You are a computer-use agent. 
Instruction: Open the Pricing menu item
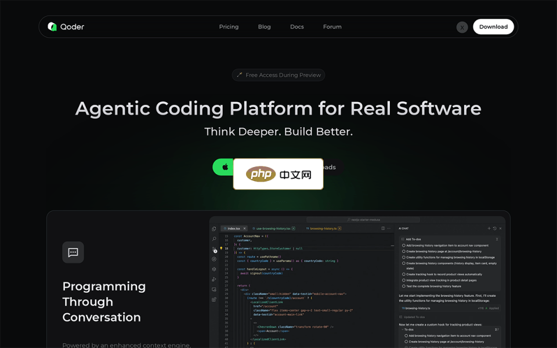pos(229,27)
